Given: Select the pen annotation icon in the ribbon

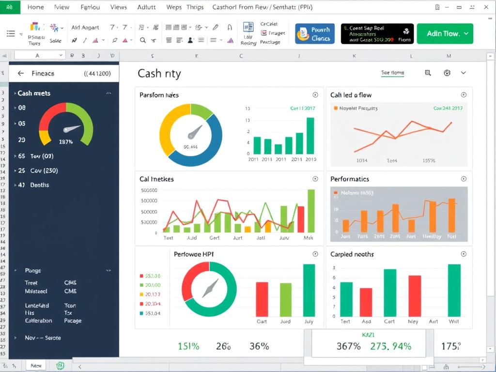Looking at the screenshot, I should (215, 28).
